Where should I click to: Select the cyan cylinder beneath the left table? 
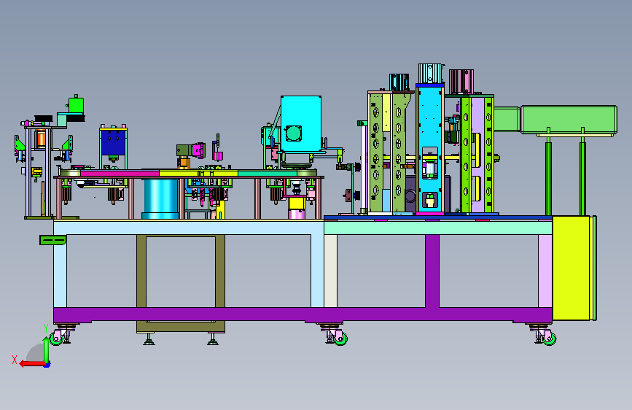point(160,198)
